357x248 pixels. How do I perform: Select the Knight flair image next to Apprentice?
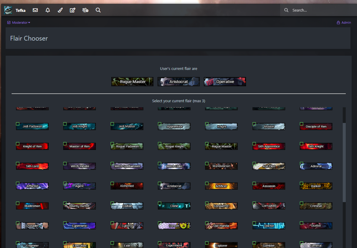pos(221,127)
